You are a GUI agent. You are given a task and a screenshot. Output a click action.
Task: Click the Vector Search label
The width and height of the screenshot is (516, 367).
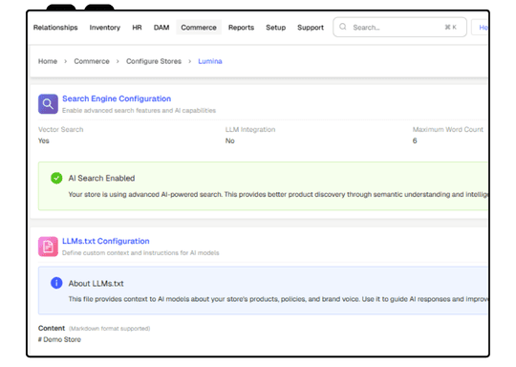click(x=60, y=129)
